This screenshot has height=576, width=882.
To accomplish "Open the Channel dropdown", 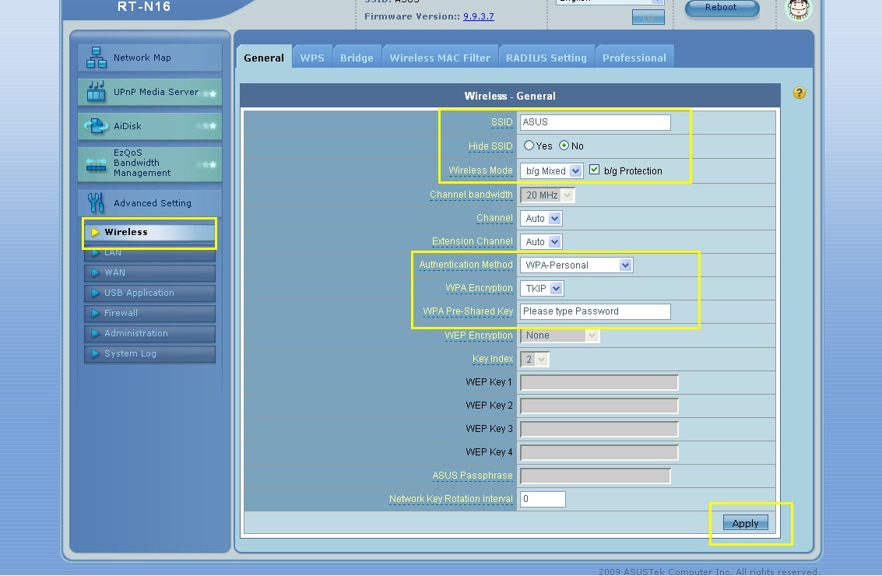I will click(x=541, y=218).
